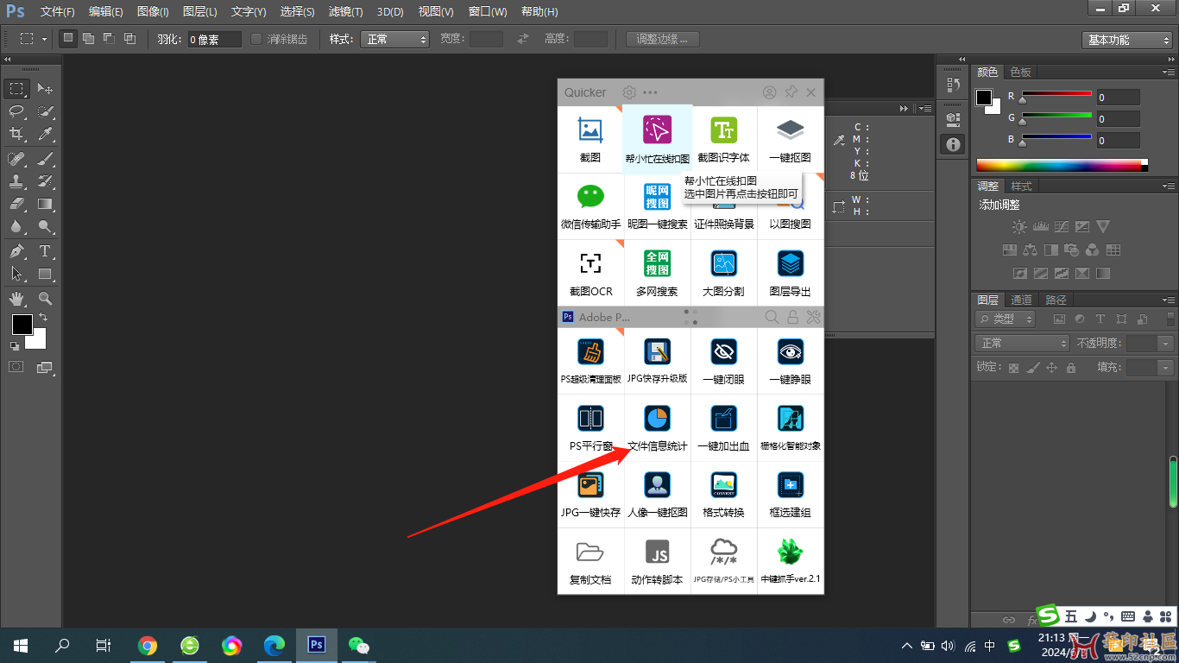Open the 滤镜(T) filter menu
Screen dimensions: 1179x663
[x=345, y=12]
